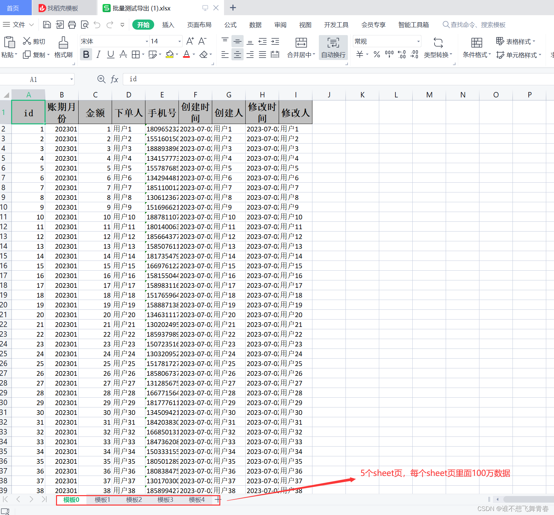Click distributed alignment icon
This screenshot has height=515, width=554.
[275, 54]
